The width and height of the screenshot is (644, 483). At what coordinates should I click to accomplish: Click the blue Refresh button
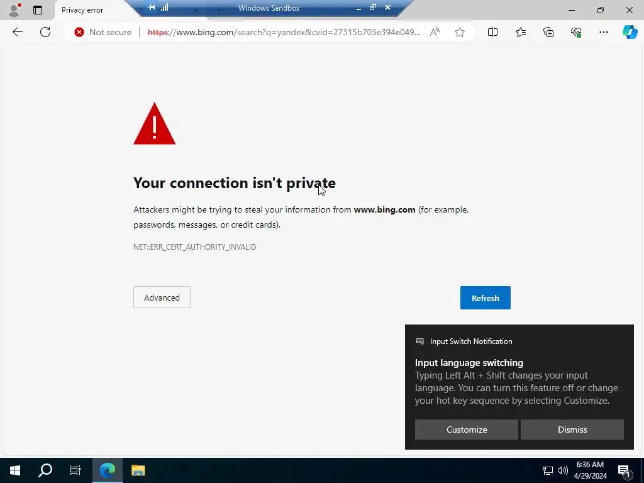485,297
